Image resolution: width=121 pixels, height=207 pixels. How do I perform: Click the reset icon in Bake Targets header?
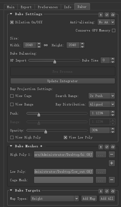(113, 191)
